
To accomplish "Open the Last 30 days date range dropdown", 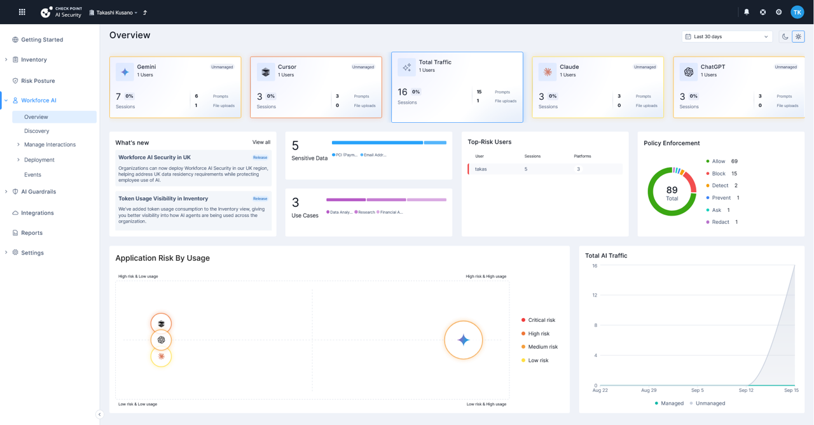I will pos(727,37).
